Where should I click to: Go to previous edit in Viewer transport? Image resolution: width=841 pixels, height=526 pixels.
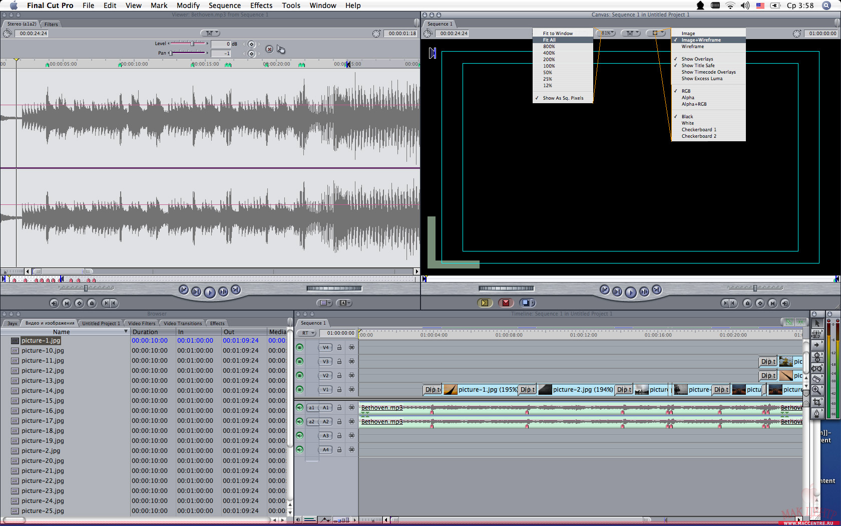[184, 290]
